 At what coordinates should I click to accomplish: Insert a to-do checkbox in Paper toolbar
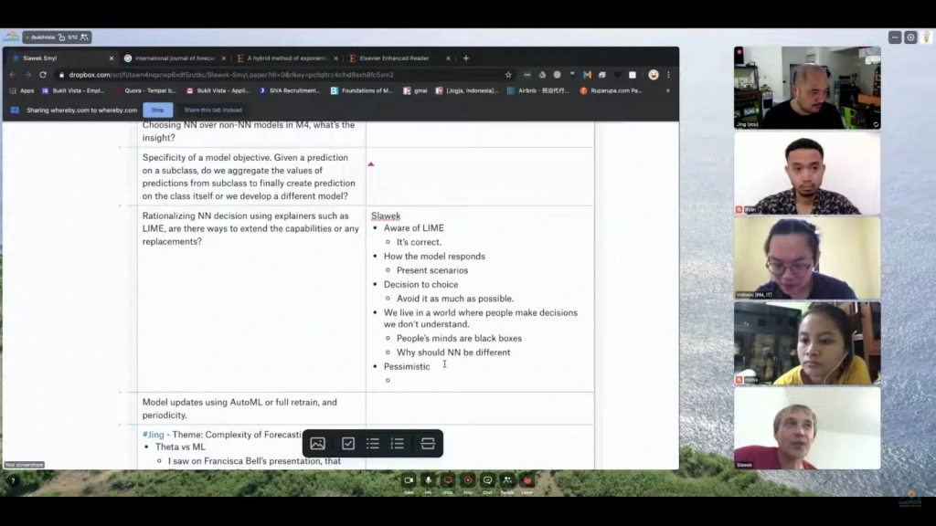[x=348, y=444]
